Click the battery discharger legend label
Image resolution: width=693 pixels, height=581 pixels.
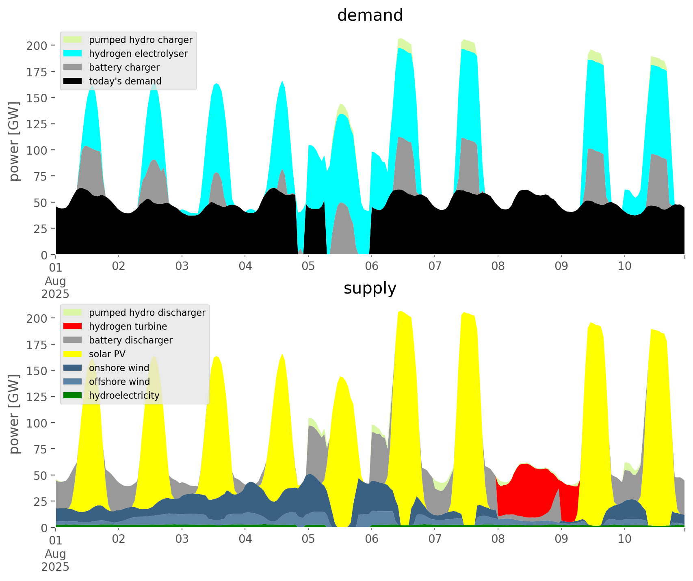(130, 340)
